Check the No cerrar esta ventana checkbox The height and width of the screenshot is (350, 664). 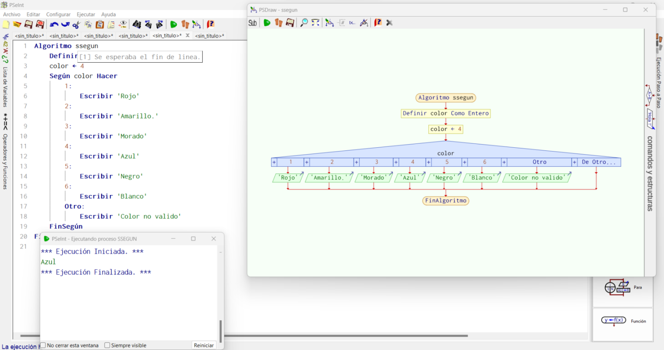(x=42, y=345)
